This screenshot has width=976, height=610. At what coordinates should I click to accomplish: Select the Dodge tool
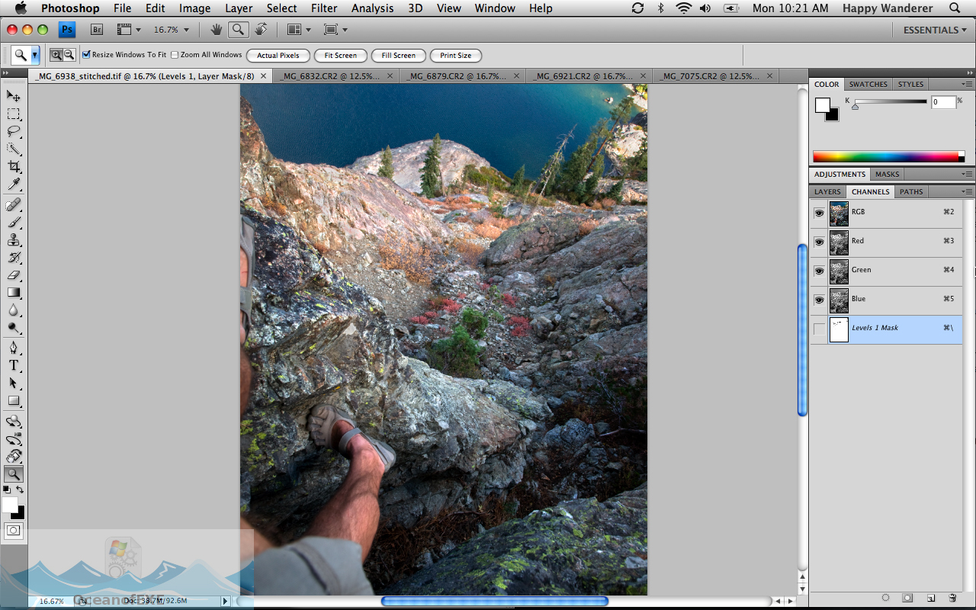(14, 328)
